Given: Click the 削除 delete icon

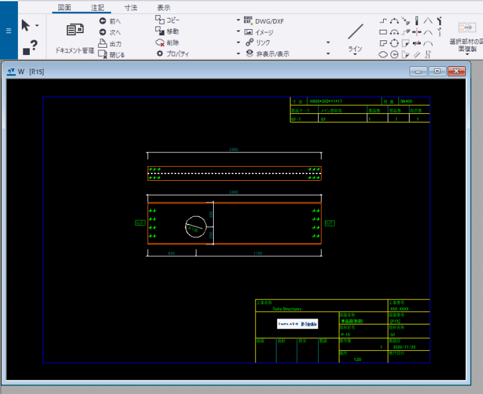Looking at the screenshot, I should pyautogui.click(x=159, y=42).
